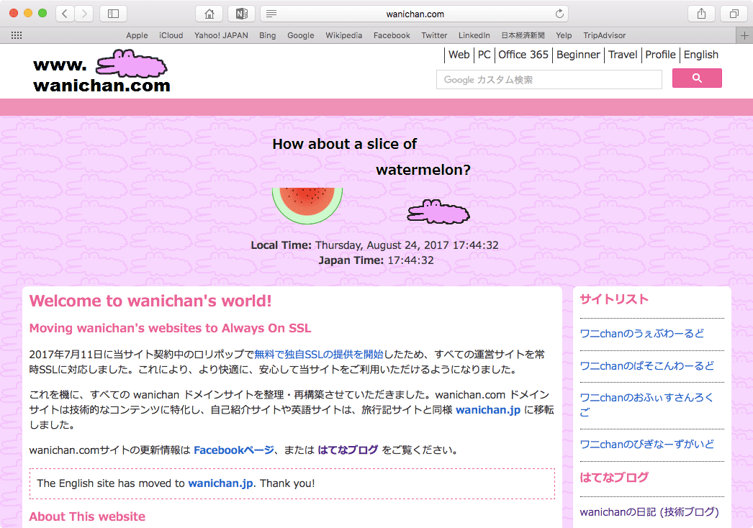This screenshot has height=528, width=753.
Task: Open the TripAdvisor bookmark
Action: pyautogui.click(x=604, y=35)
